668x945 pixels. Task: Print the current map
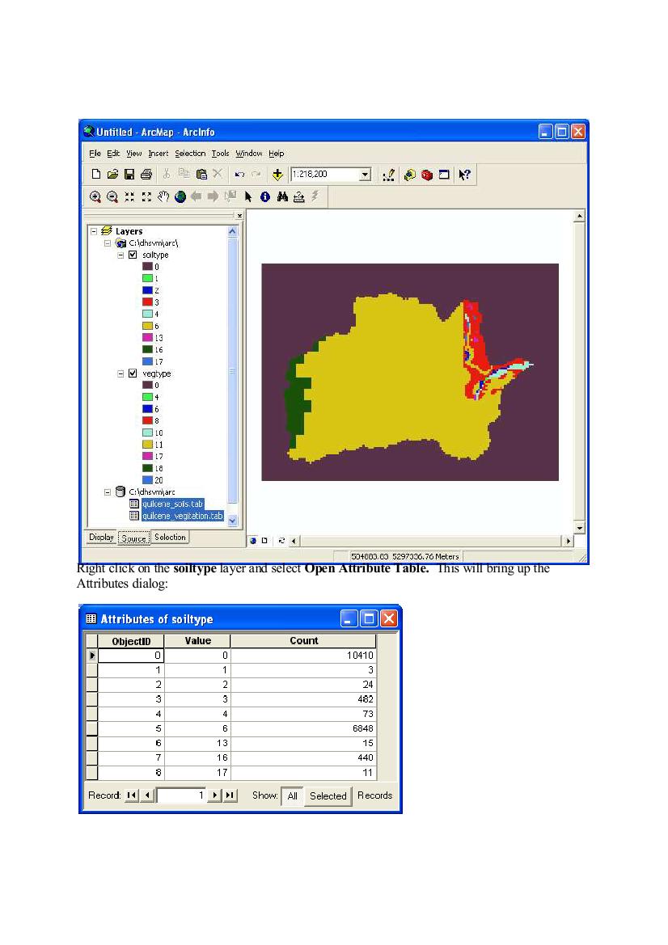tap(146, 174)
